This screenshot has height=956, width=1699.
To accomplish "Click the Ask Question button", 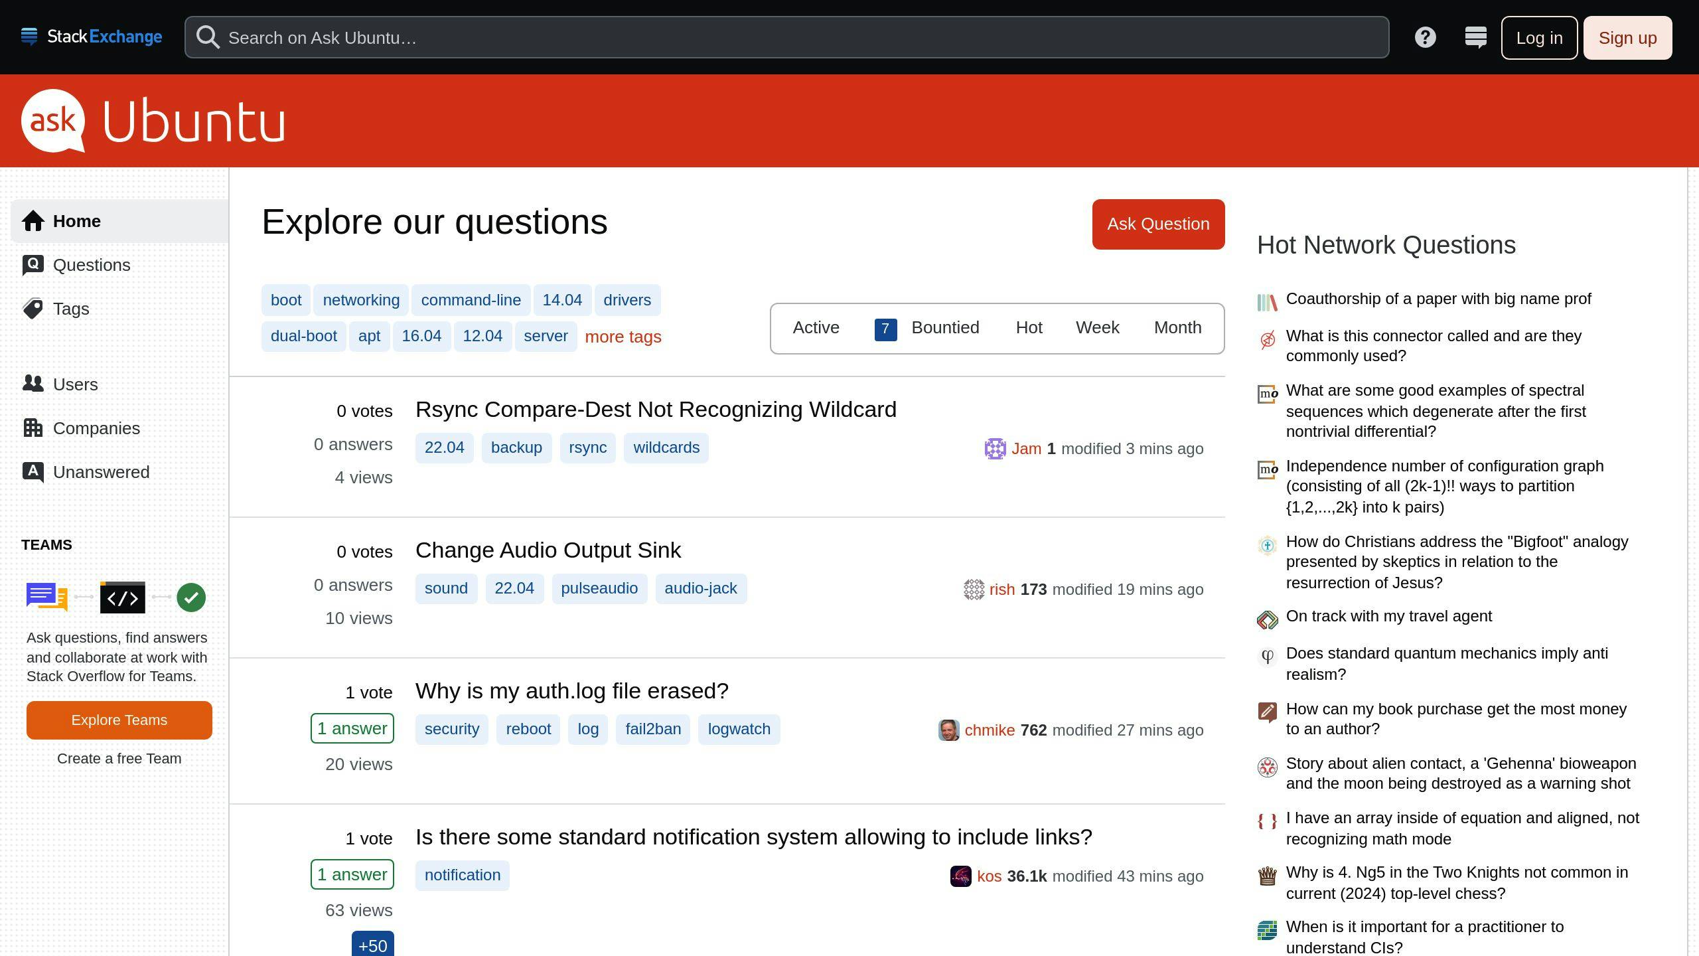I will pyautogui.click(x=1157, y=224).
